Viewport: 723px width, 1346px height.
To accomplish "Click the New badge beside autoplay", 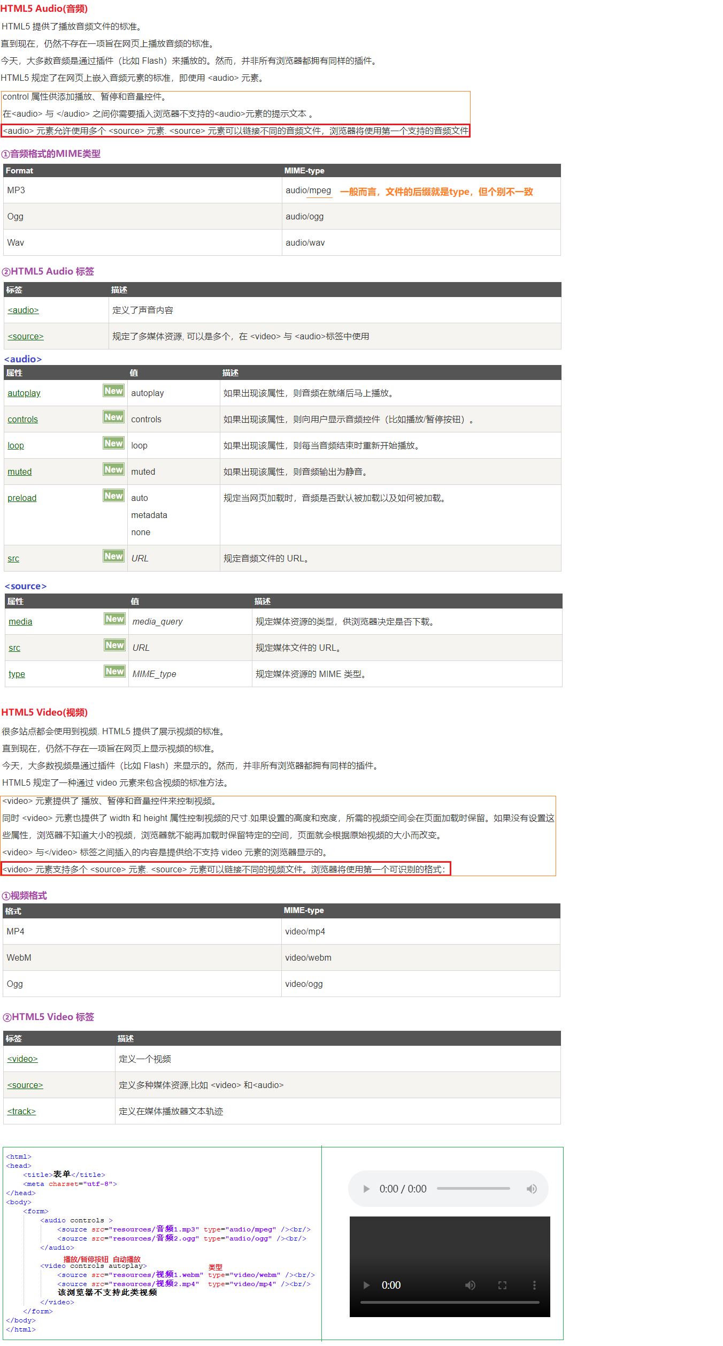I will coord(113,391).
